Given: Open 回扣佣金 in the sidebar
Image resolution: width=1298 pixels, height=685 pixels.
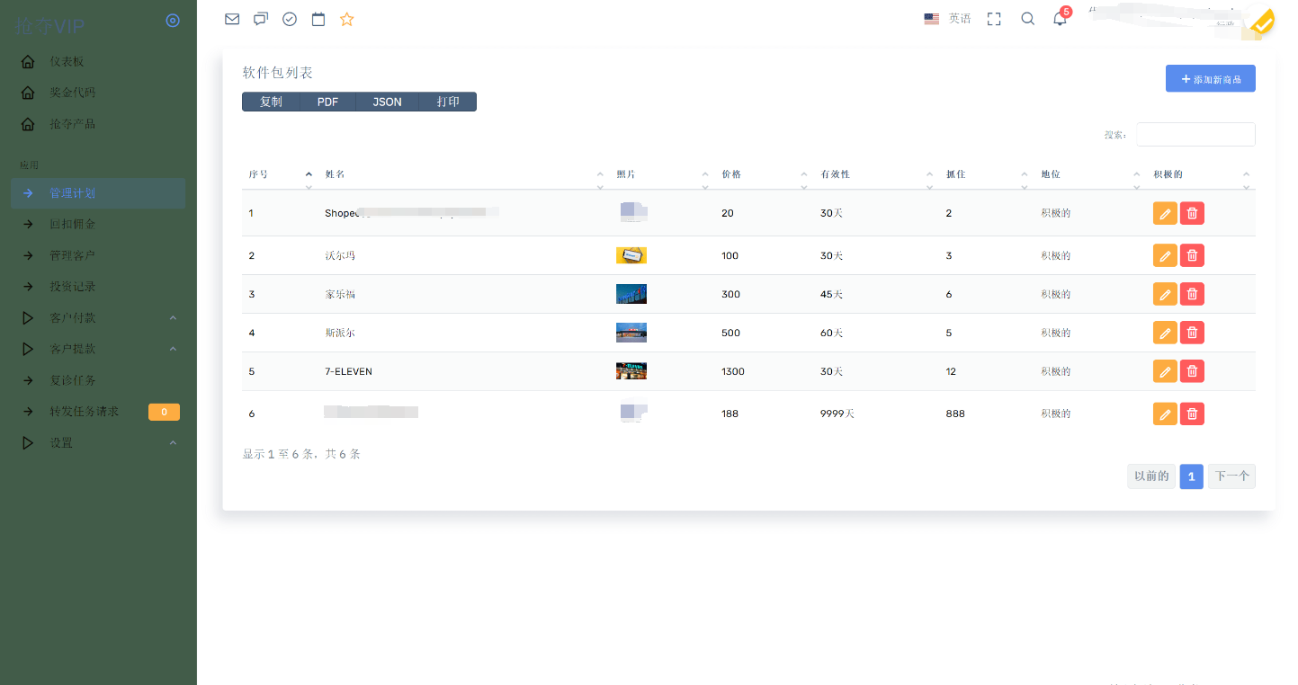Looking at the screenshot, I should click(x=98, y=224).
